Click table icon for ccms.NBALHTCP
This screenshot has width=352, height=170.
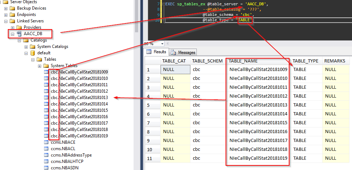tap(46, 161)
